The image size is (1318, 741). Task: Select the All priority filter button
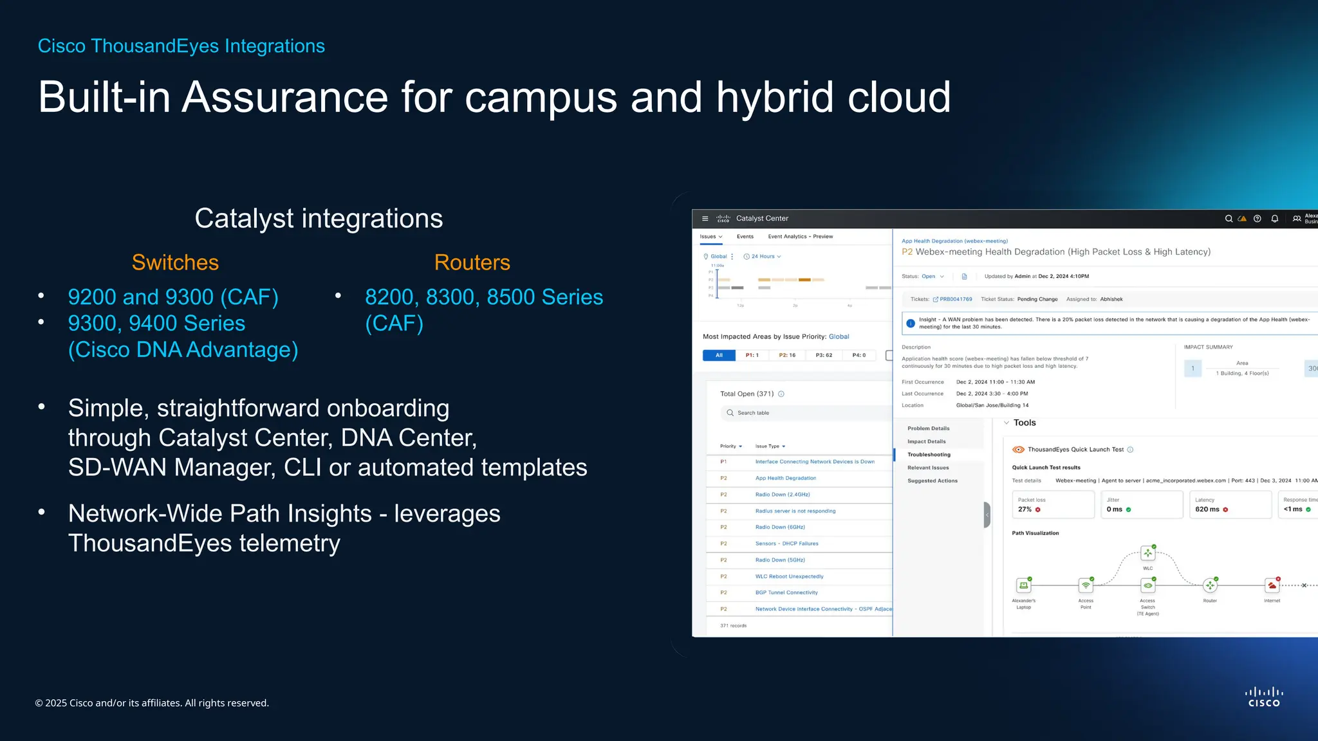coord(719,355)
